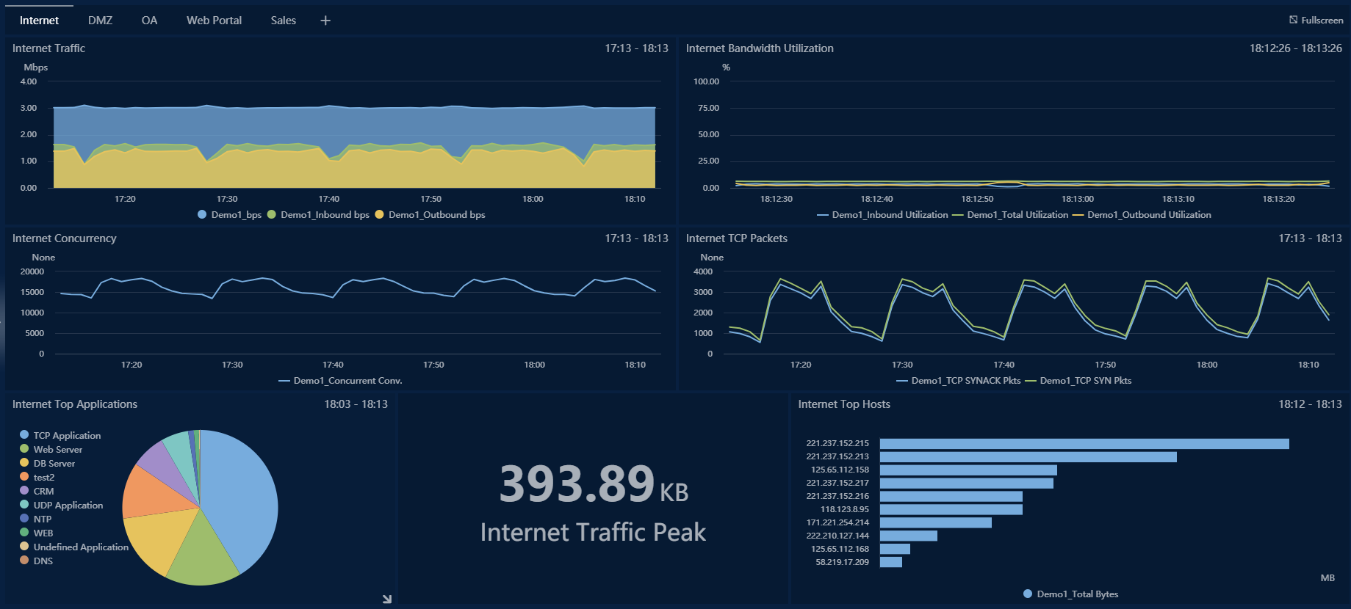Toggle Demo1_bps legend in Internet Traffic

pos(229,214)
